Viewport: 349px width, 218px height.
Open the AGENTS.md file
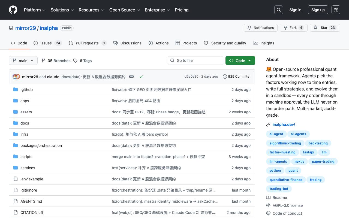31,201
